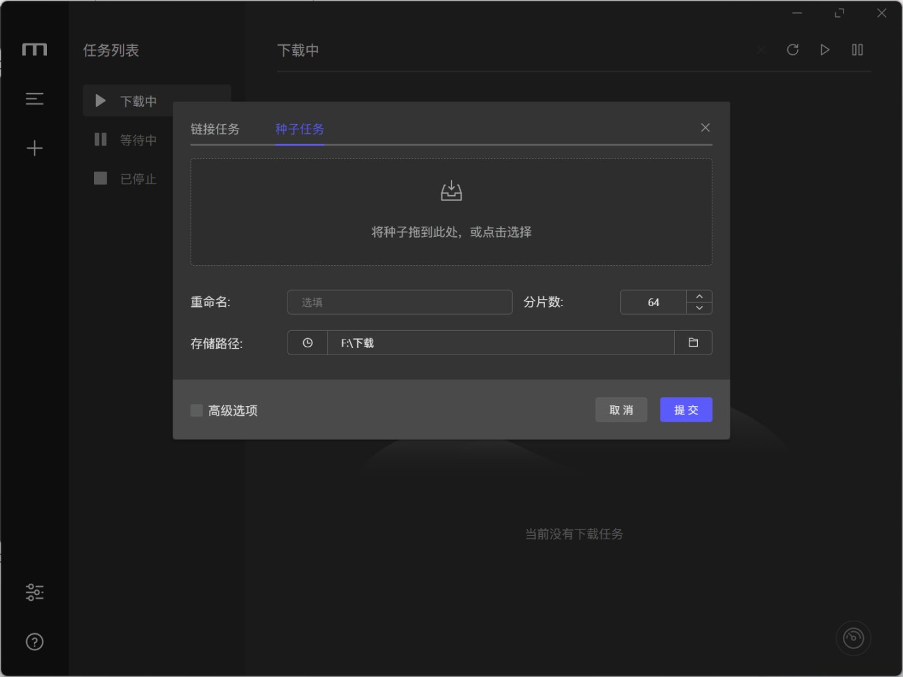Open preferences sliders icon in sidebar
Screen dimensions: 903x677
tap(35, 592)
